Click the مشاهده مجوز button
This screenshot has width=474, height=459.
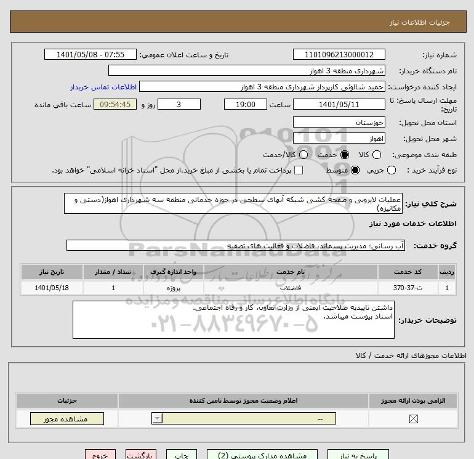67,419
